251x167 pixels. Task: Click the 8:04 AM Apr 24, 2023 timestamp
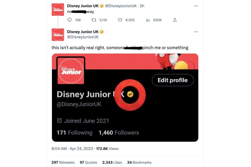(72, 149)
